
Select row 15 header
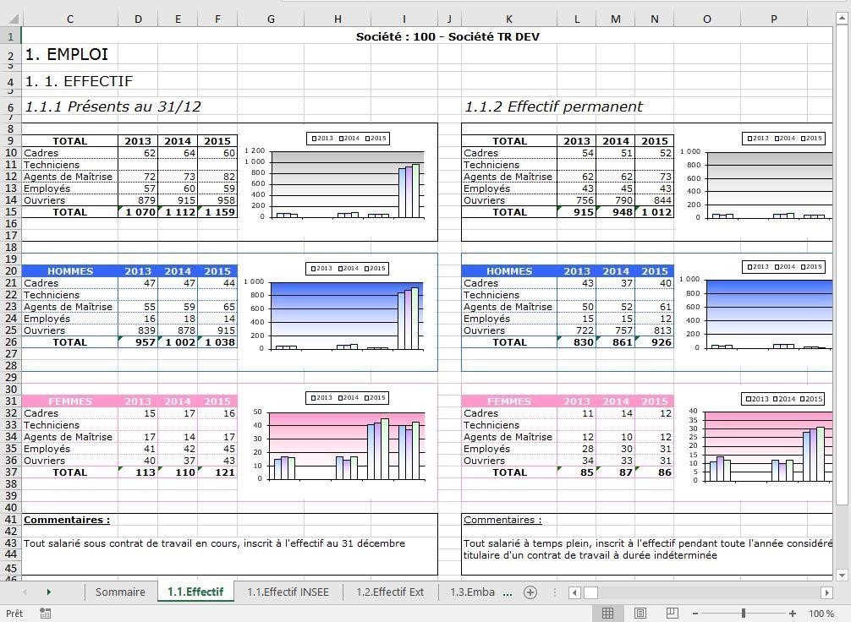[11, 212]
